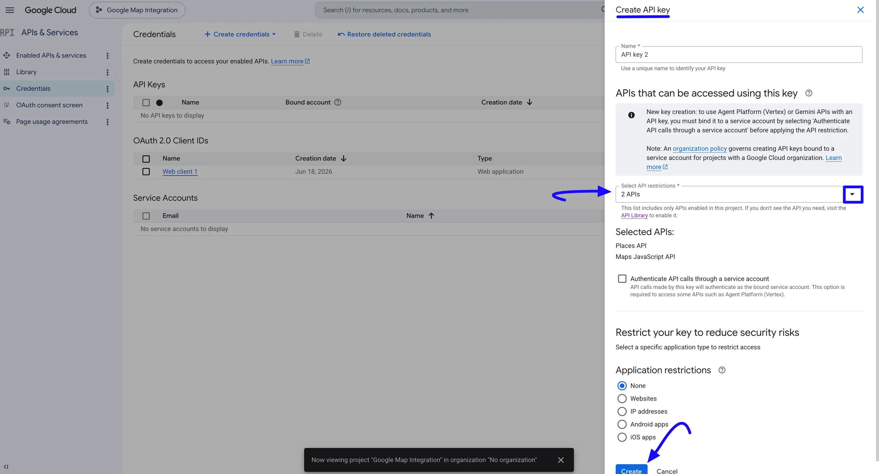Click the Places API entry in Selected APIs
Screen dimensions: 879x474
click(x=631, y=246)
